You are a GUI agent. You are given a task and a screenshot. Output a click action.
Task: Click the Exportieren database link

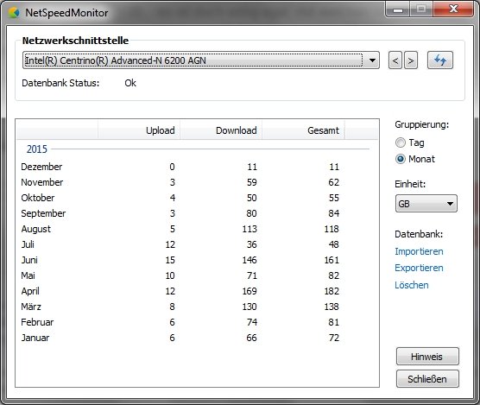(419, 269)
